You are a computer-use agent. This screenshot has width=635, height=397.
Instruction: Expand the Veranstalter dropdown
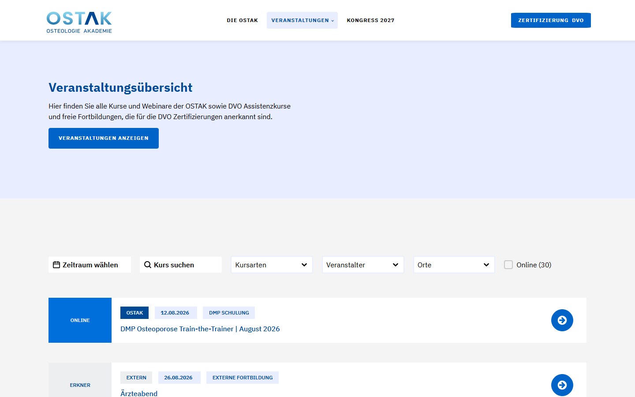click(x=363, y=265)
